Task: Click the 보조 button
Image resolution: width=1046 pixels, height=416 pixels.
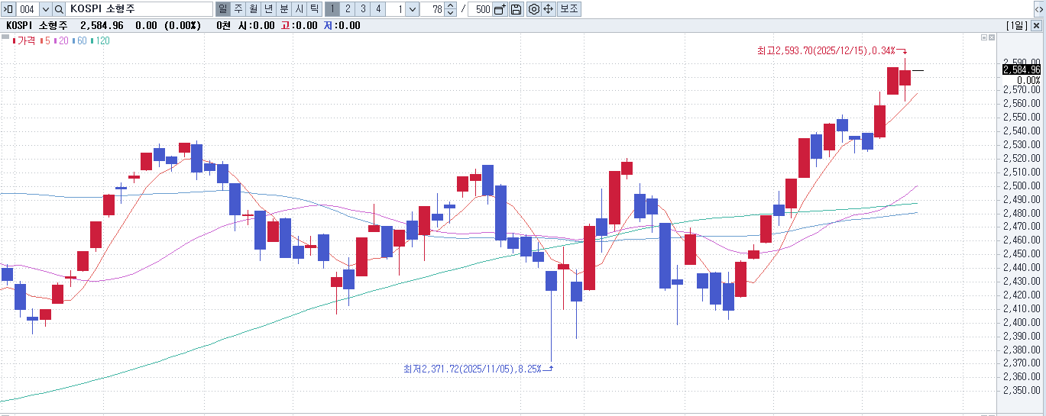Action: point(569,9)
